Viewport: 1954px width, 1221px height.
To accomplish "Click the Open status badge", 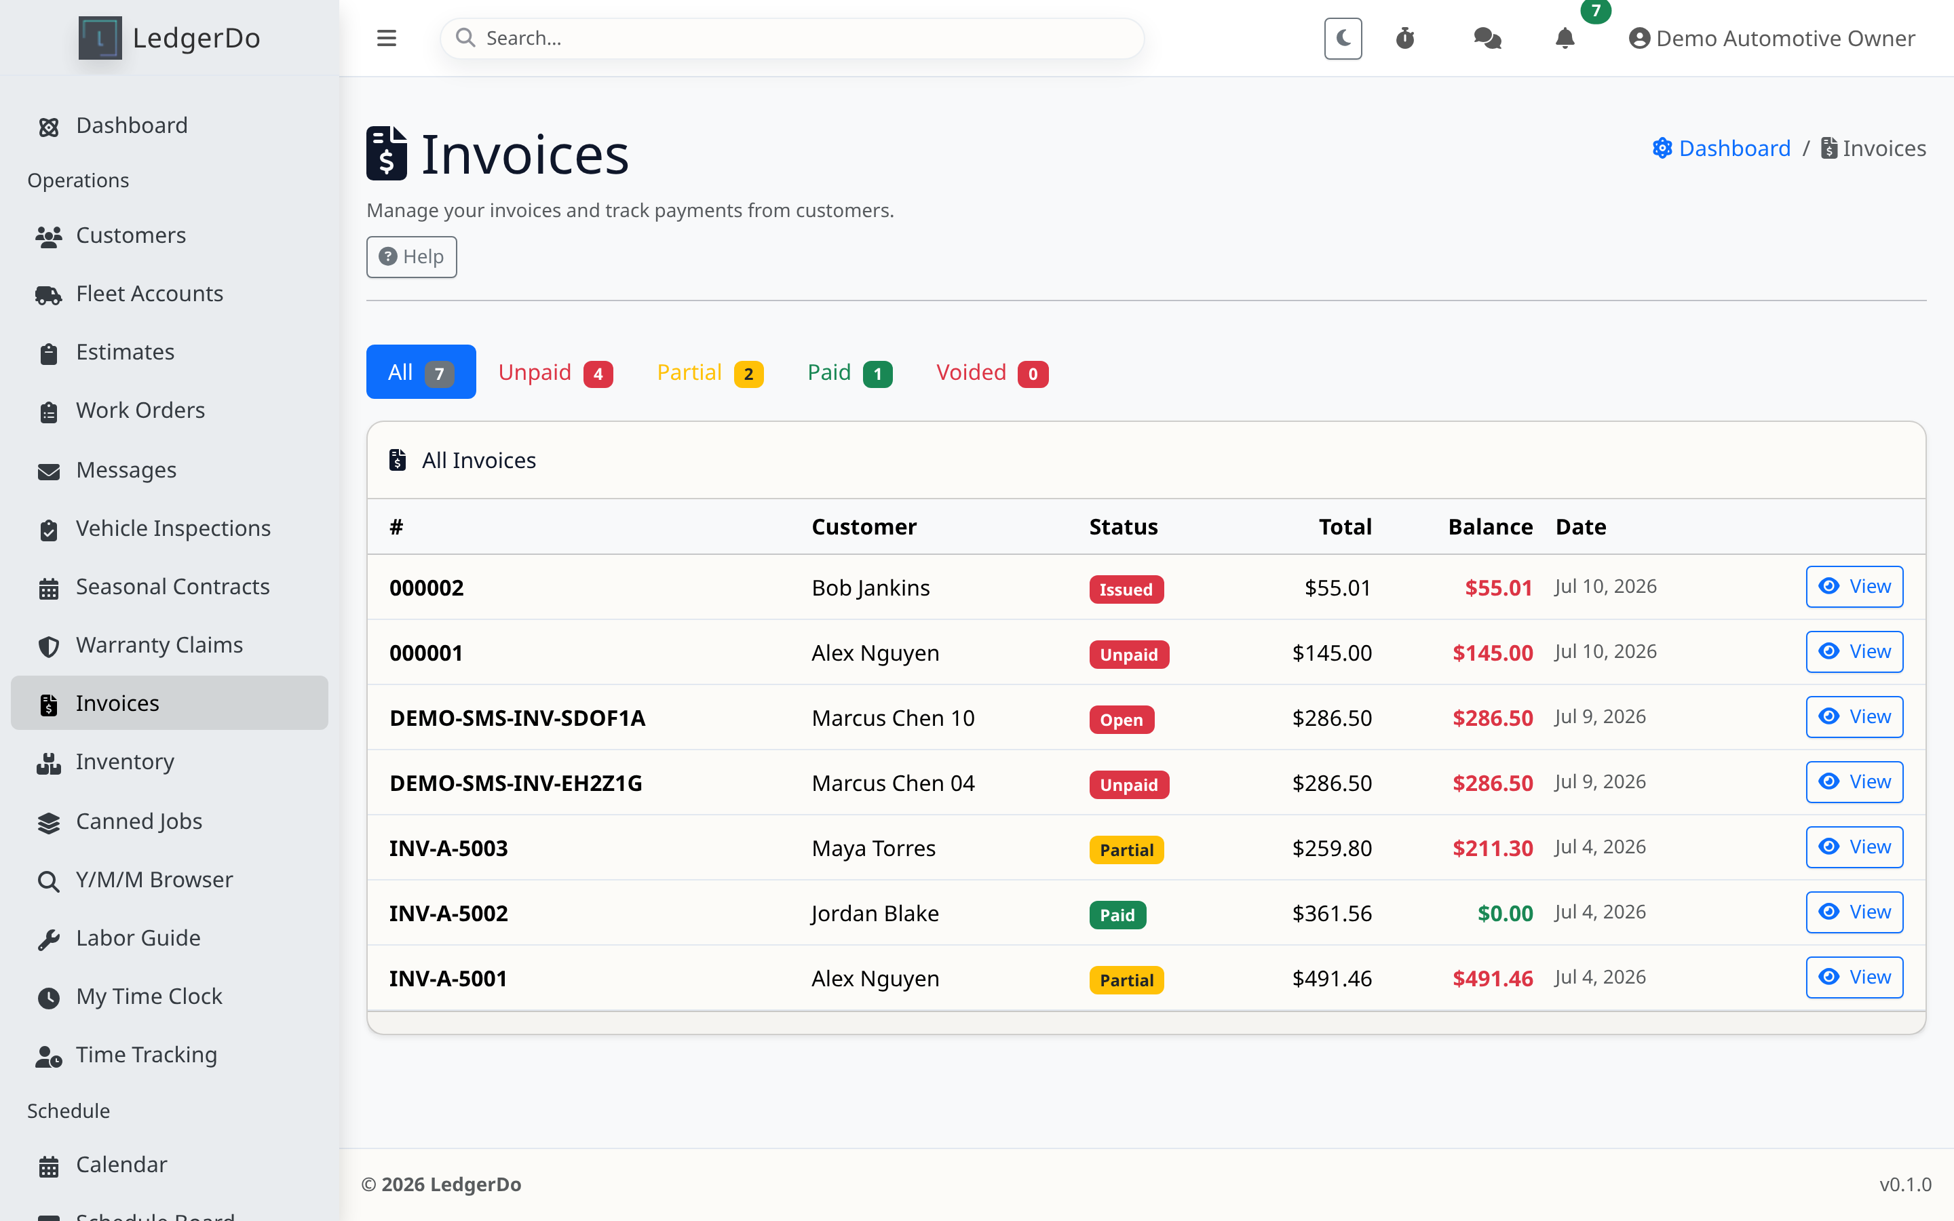I will [1122, 720].
